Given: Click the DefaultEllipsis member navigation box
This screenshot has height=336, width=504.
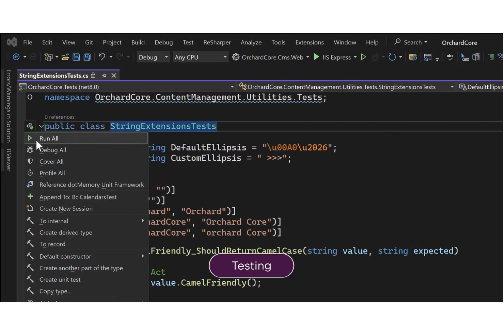Looking at the screenshot, I should [x=481, y=87].
